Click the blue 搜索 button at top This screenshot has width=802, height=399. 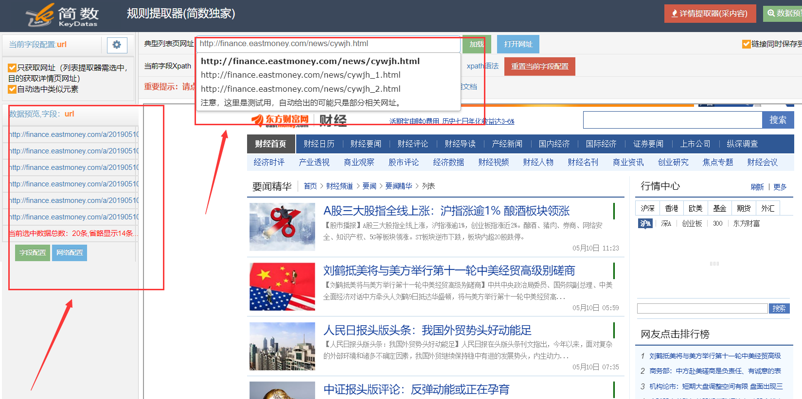(x=778, y=120)
